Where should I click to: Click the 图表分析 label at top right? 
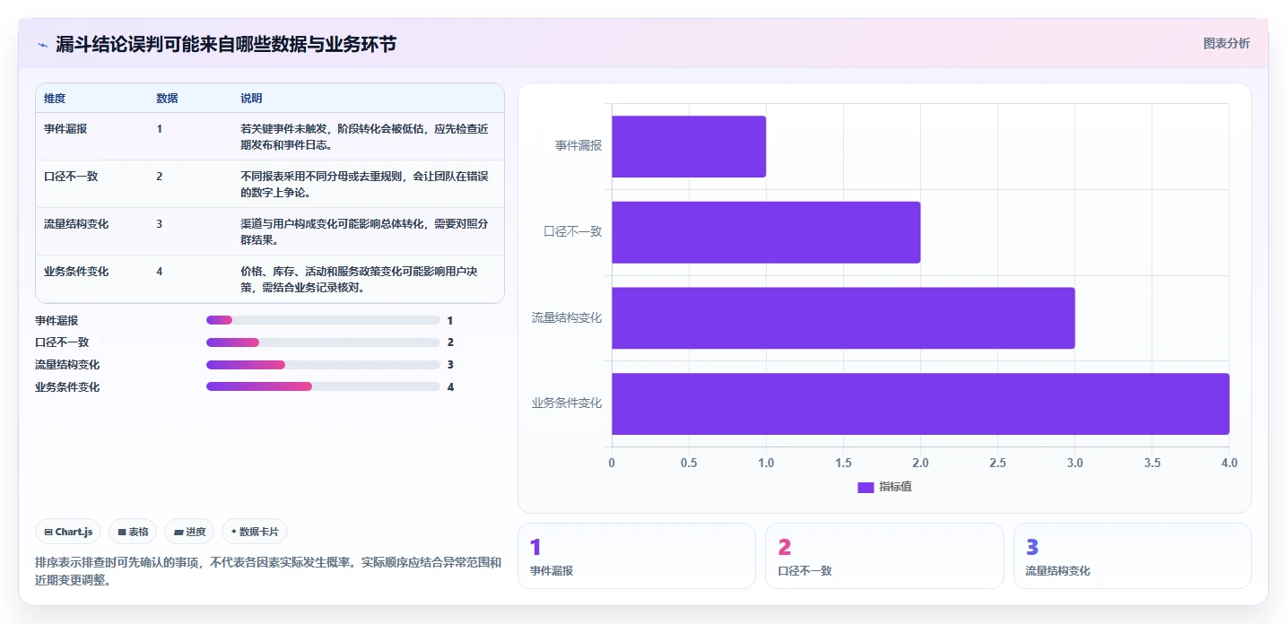tap(1226, 44)
